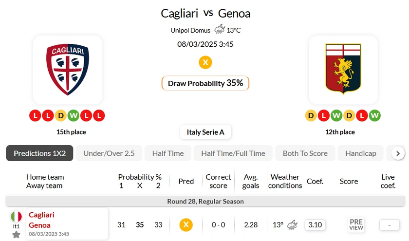The image size is (409, 241).
Task: Switch to the Both To Score tab
Action: coord(305,153)
